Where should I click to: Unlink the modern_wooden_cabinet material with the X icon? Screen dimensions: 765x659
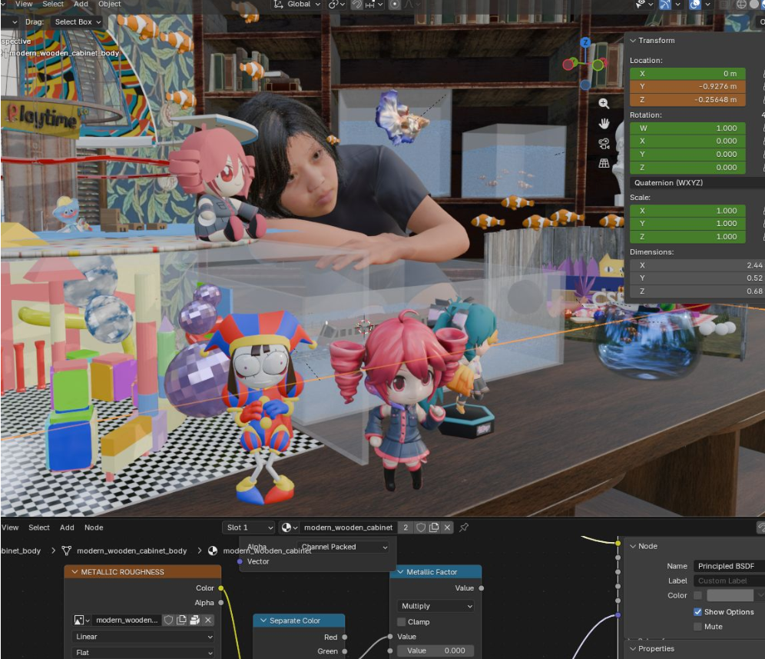447,527
